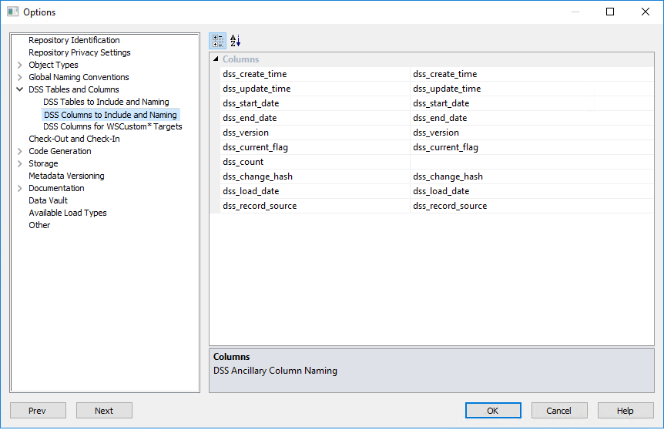Edit the dss_load_date value field
The image size is (664, 430).
[x=532, y=191]
